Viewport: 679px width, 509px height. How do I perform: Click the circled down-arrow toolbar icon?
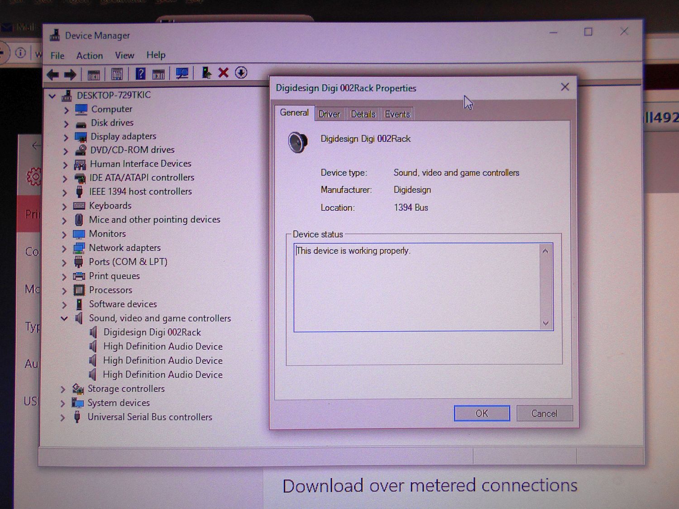click(241, 73)
